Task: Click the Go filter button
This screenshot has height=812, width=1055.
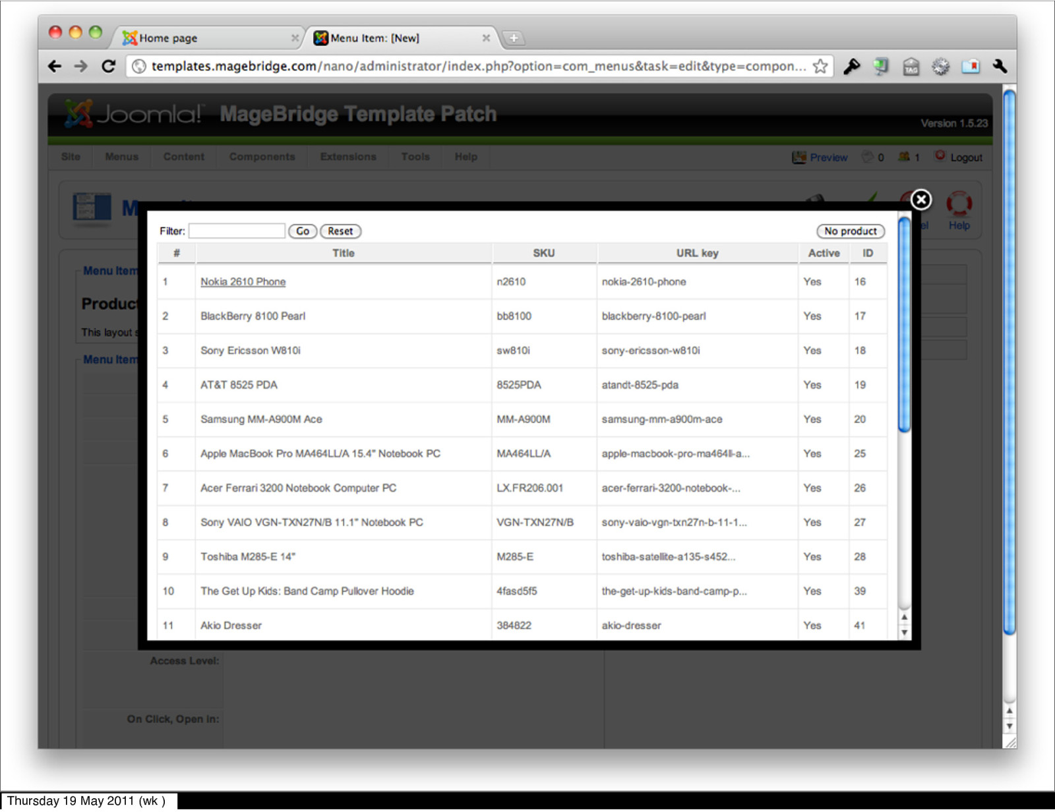Action: click(x=303, y=231)
